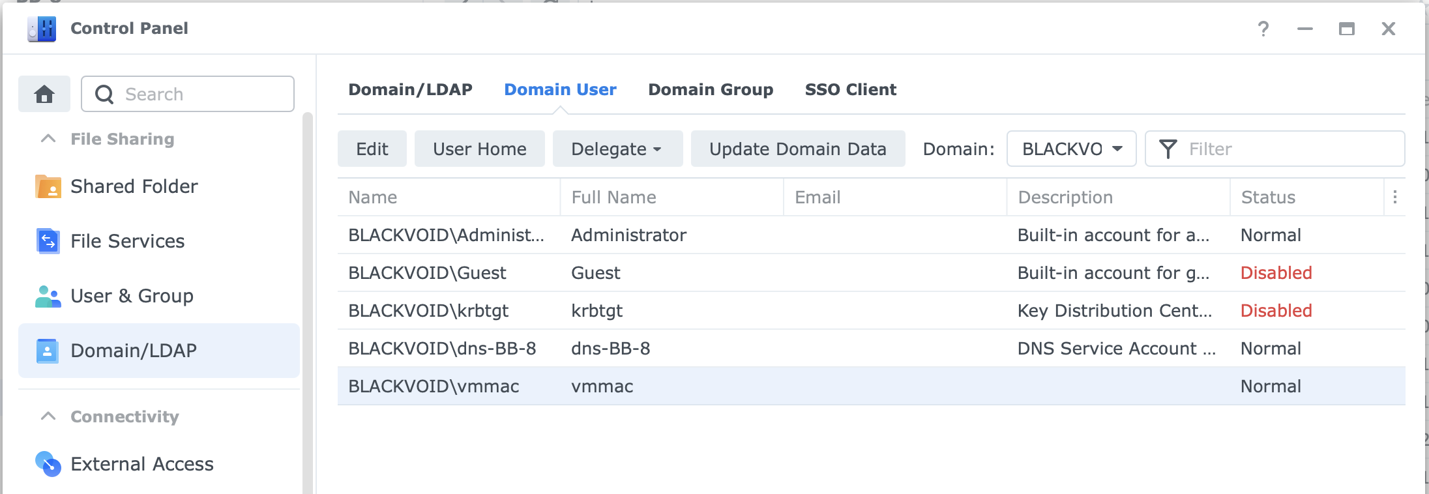Collapse the File Sharing section
1429x494 pixels.
click(48, 139)
